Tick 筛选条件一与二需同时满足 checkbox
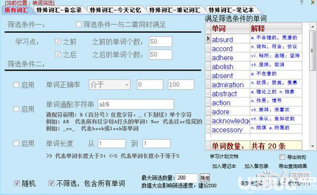317x195 pixels. pos(78,24)
